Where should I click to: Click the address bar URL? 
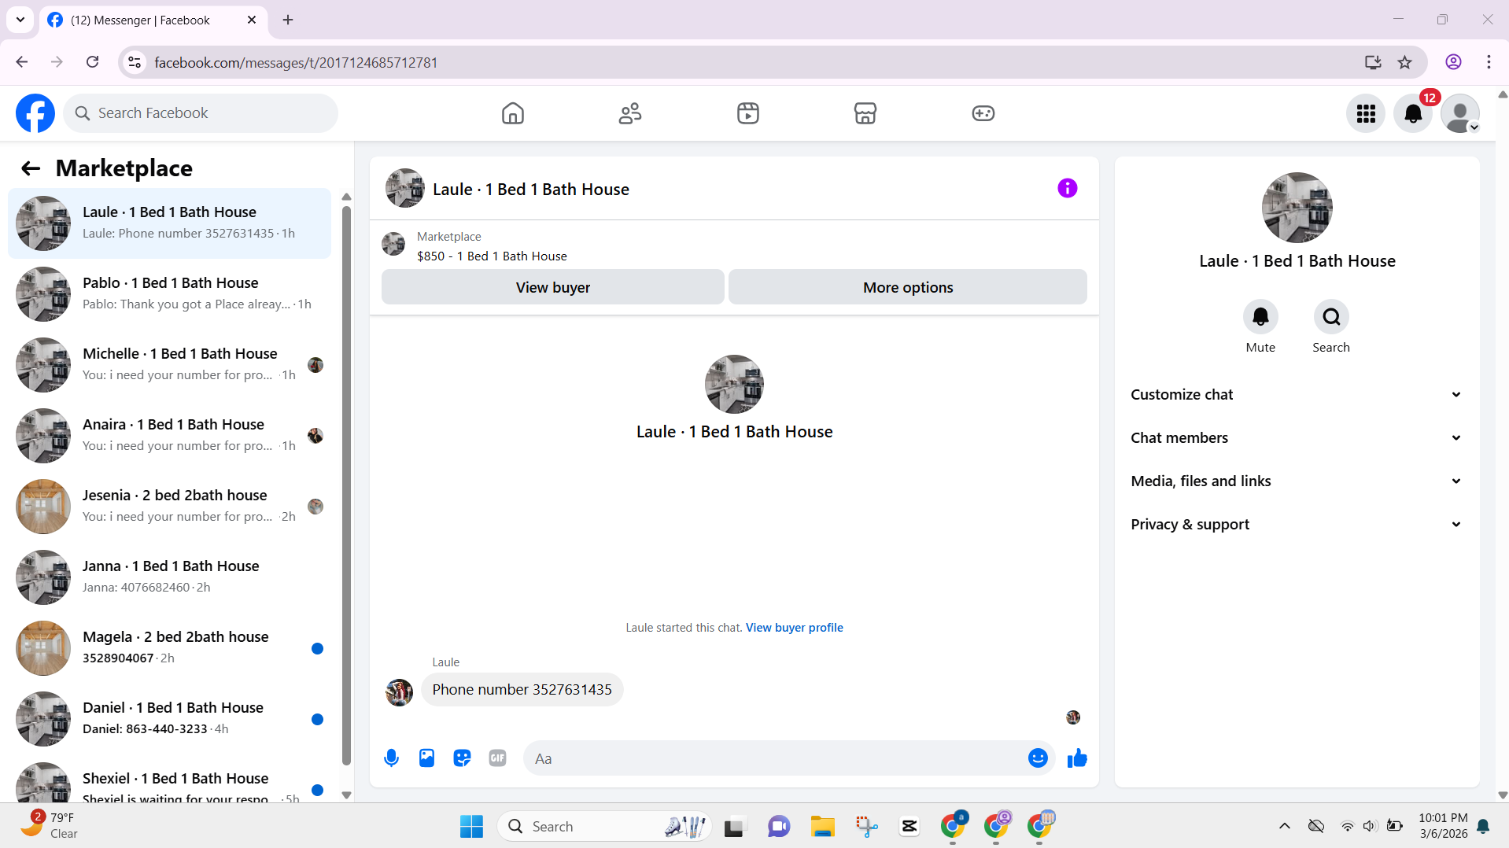tap(296, 62)
